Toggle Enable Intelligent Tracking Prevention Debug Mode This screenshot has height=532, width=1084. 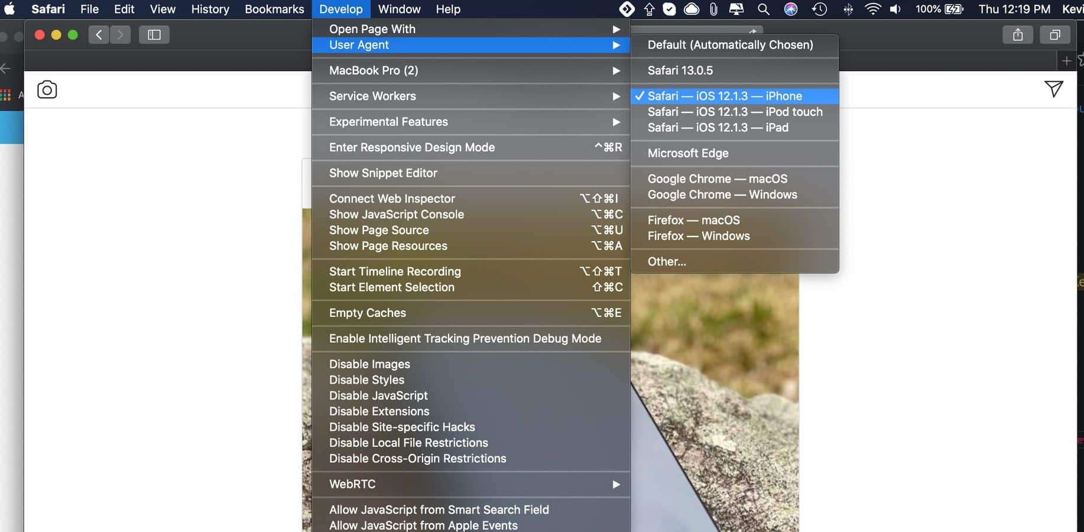point(471,339)
